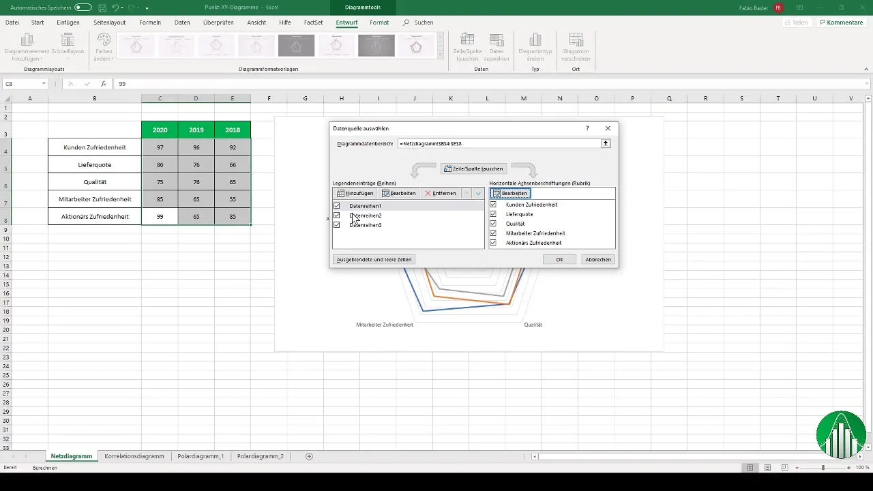Viewport: 873px width, 491px height.
Task: Uncheck the Datenreihen1 checkbox
Action: tap(337, 206)
